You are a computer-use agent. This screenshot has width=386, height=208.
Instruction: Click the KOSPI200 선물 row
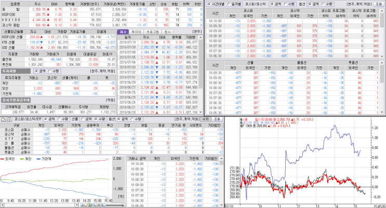(59, 37)
